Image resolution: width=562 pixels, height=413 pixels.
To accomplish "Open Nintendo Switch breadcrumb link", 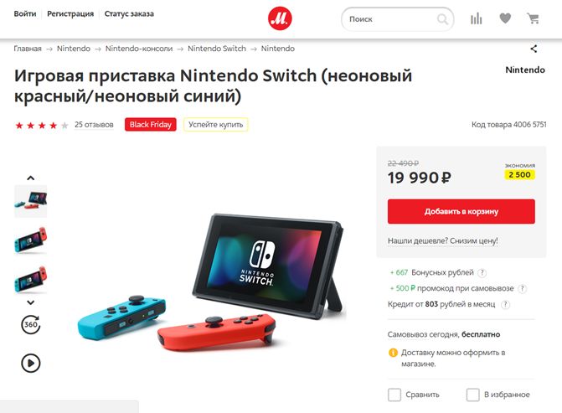I will pyautogui.click(x=217, y=49).
